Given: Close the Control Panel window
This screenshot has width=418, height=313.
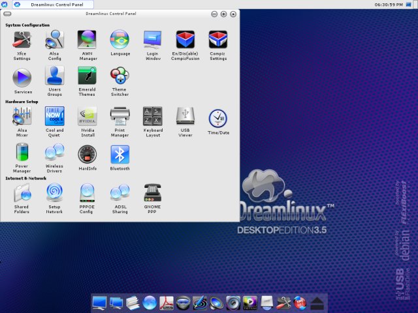Looking at the screenshot, I should 233,14.
